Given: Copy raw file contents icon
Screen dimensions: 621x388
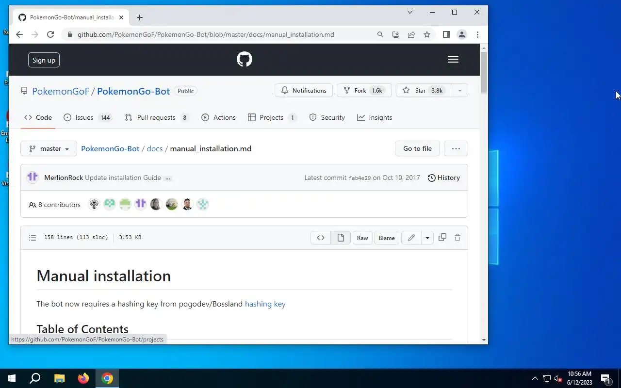Looking at the screenshot, I should (442, 237).
